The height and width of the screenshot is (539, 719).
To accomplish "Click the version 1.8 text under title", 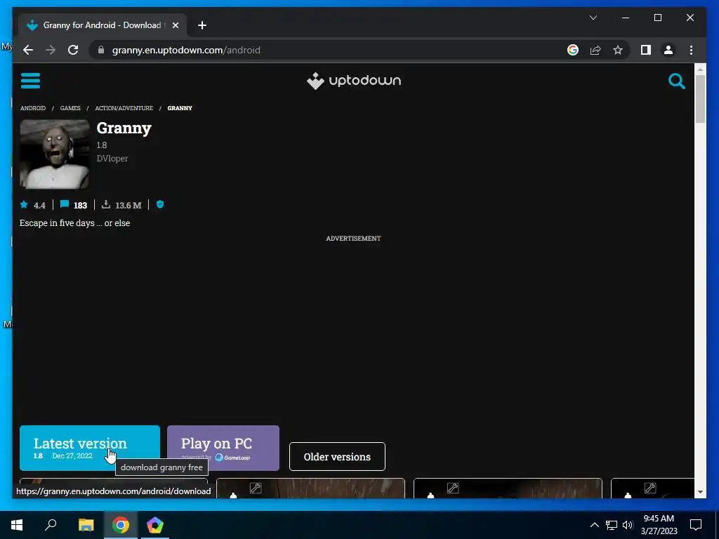I will 101,145.
